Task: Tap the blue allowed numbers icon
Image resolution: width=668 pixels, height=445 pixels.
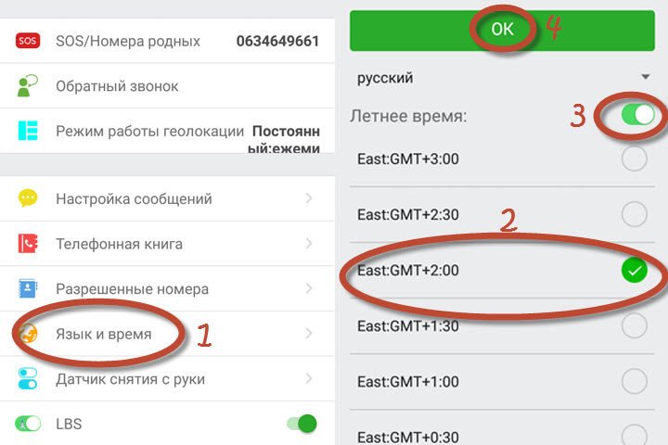Action: tap(28, 288)
